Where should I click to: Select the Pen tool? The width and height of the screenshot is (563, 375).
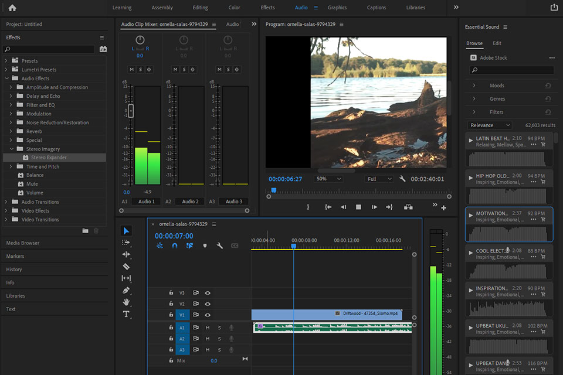126,291
